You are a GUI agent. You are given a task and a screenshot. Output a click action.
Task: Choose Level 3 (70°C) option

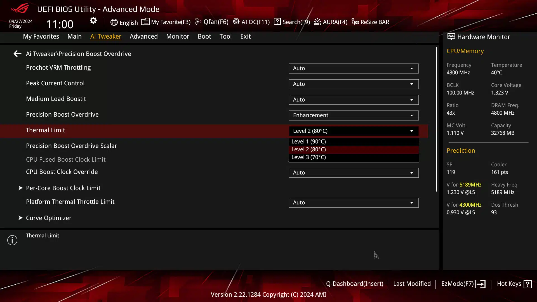click(x=354, y=157)
